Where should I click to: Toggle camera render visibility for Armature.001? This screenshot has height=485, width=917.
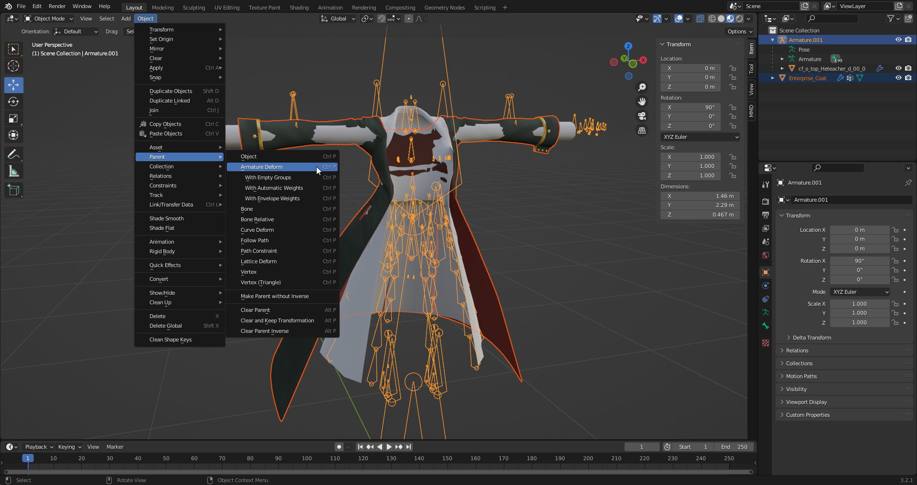click(x=908, y=40)
